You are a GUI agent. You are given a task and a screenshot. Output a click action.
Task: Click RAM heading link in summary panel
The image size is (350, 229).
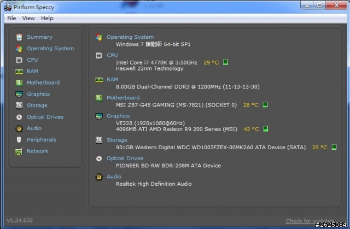click(112, 79)
